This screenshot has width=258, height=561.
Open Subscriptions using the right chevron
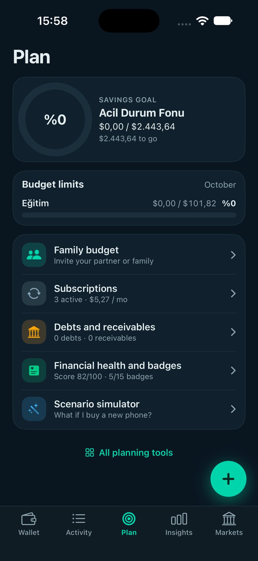233,293
